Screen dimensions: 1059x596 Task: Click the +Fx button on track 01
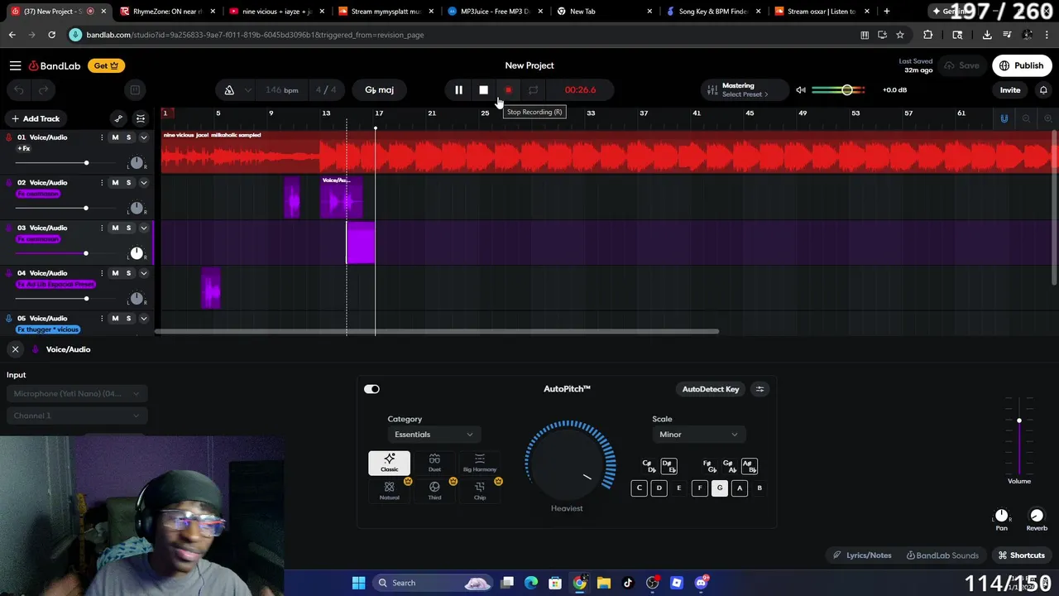24,148
